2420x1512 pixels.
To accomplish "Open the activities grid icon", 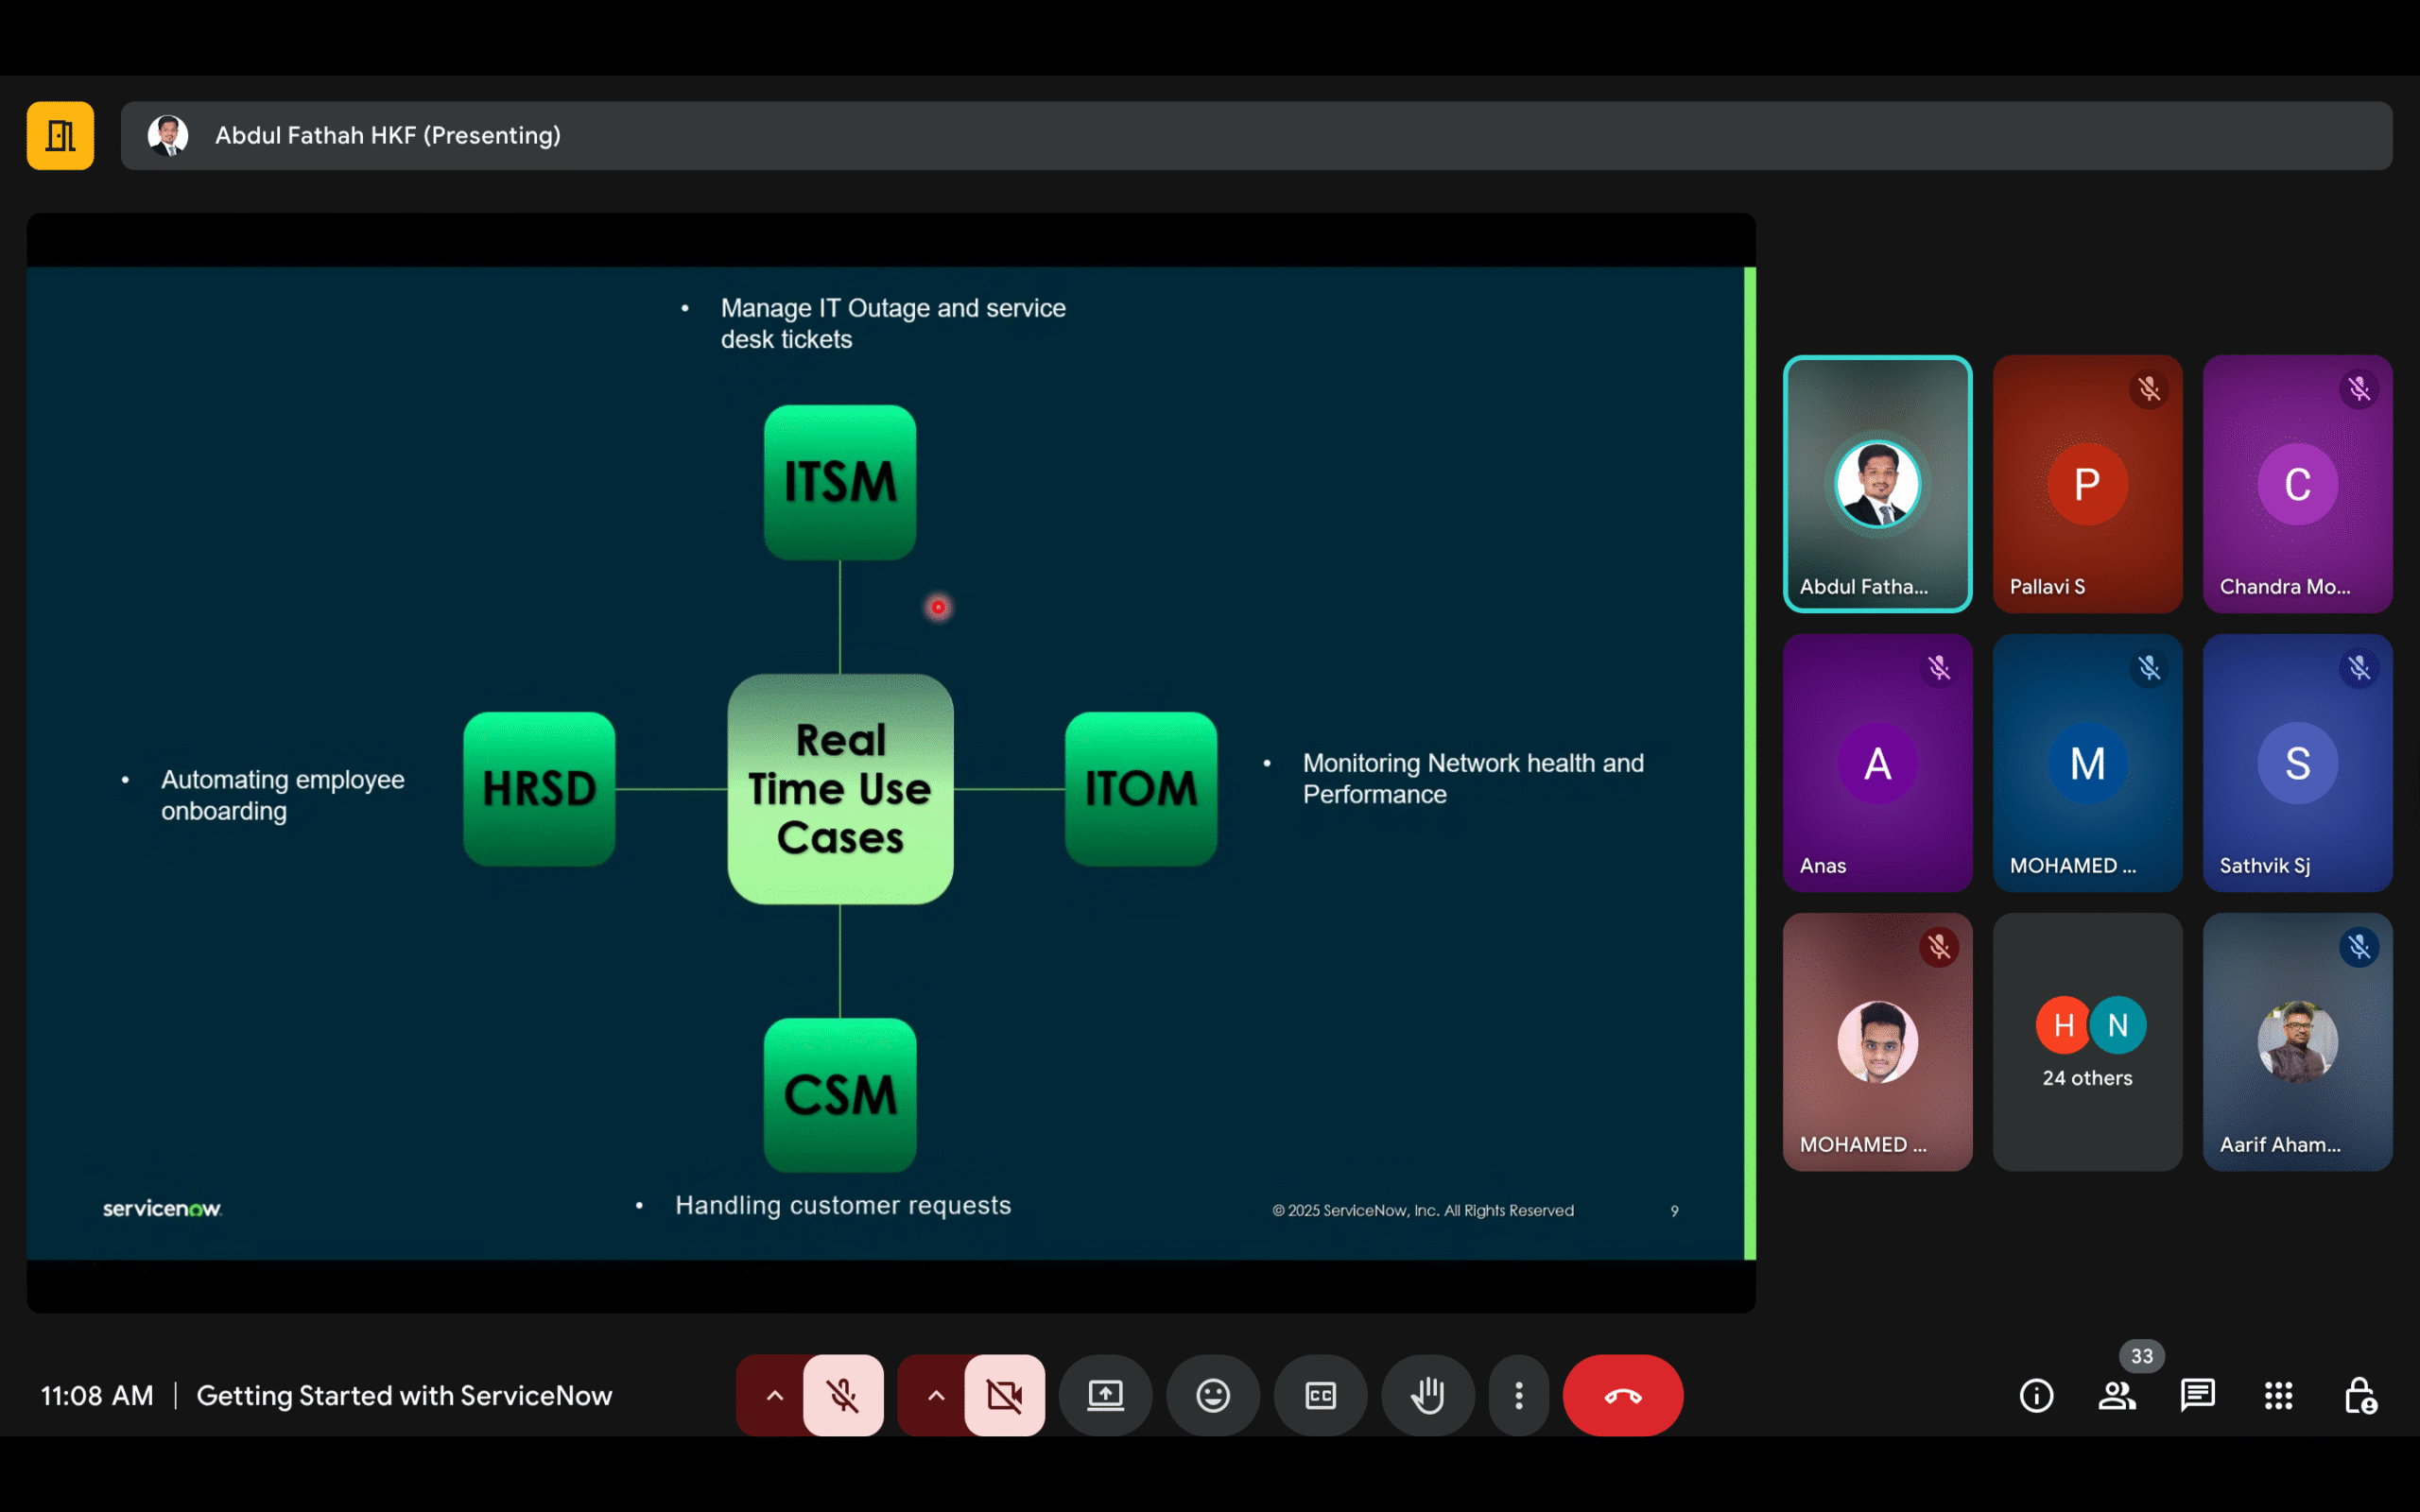I will (2279, 1395).
